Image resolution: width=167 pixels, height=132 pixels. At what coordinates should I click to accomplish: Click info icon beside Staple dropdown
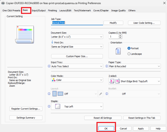(49, 106)
